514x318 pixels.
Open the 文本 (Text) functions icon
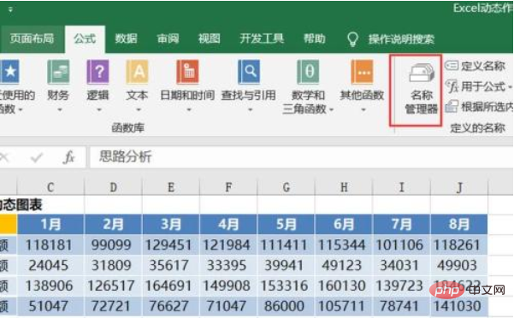[137, 72]
